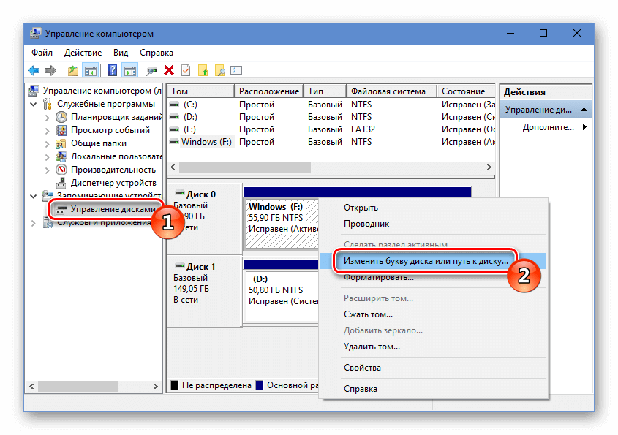Click the magnifier search folder toolbar icon

click(x=219, y=71)
